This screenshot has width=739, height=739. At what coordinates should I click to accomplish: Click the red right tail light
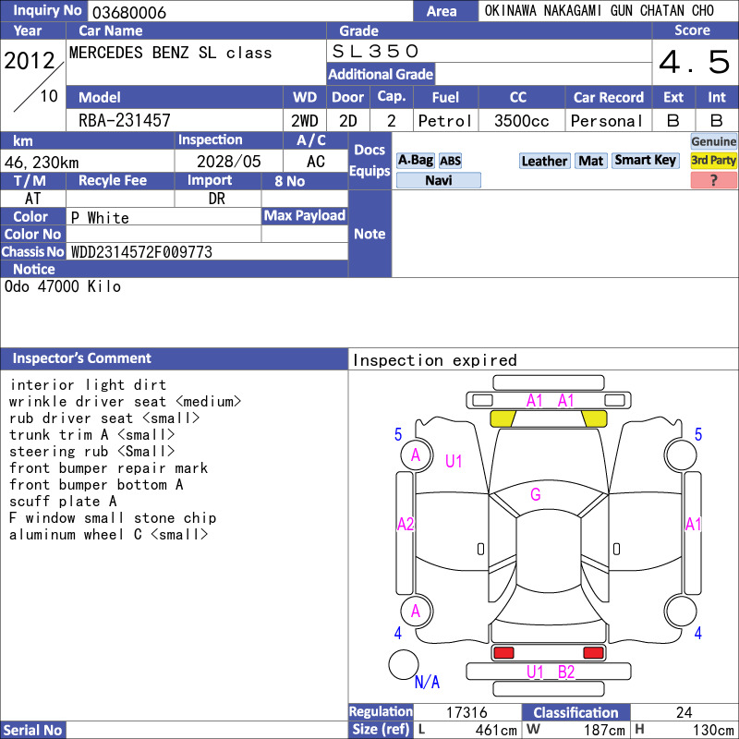coord(593,652)
